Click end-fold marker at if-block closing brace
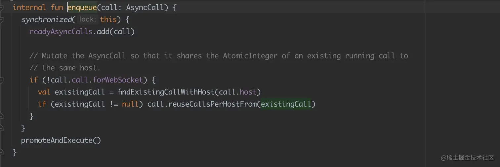This screenshot has width=500, height=167. point(2,116)
